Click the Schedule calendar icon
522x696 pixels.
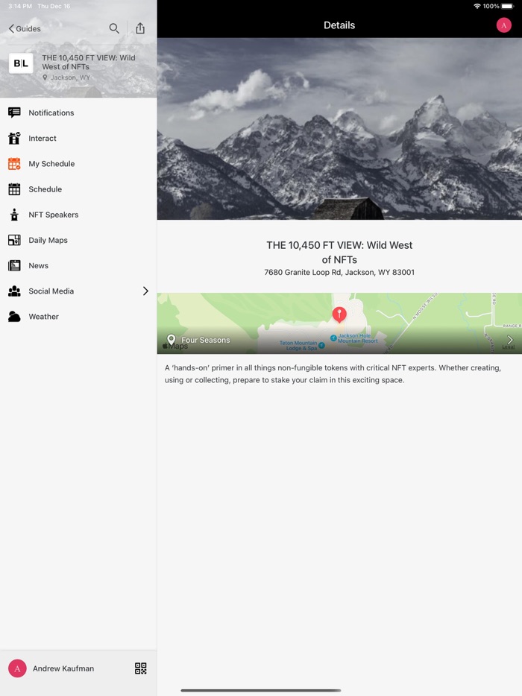point(14,189)
